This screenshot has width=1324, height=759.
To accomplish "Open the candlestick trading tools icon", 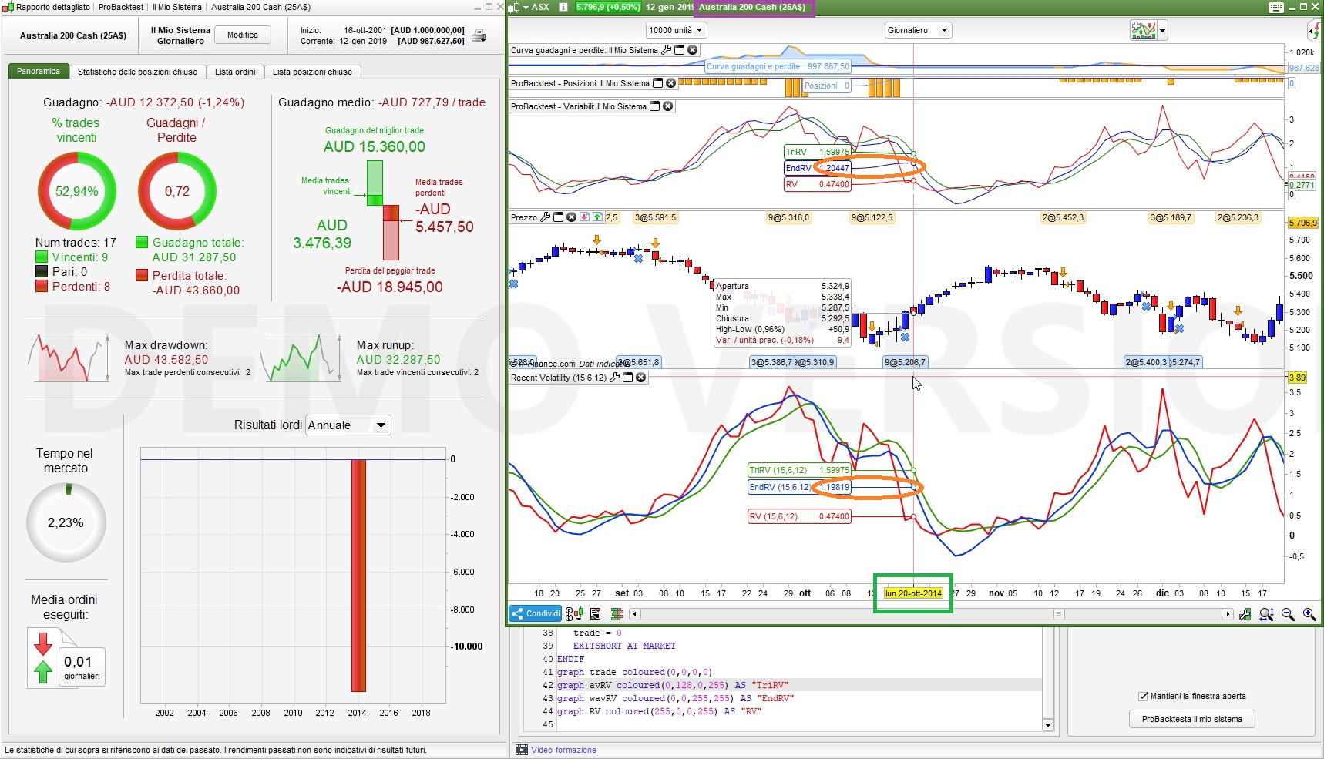I will (573, 614).
